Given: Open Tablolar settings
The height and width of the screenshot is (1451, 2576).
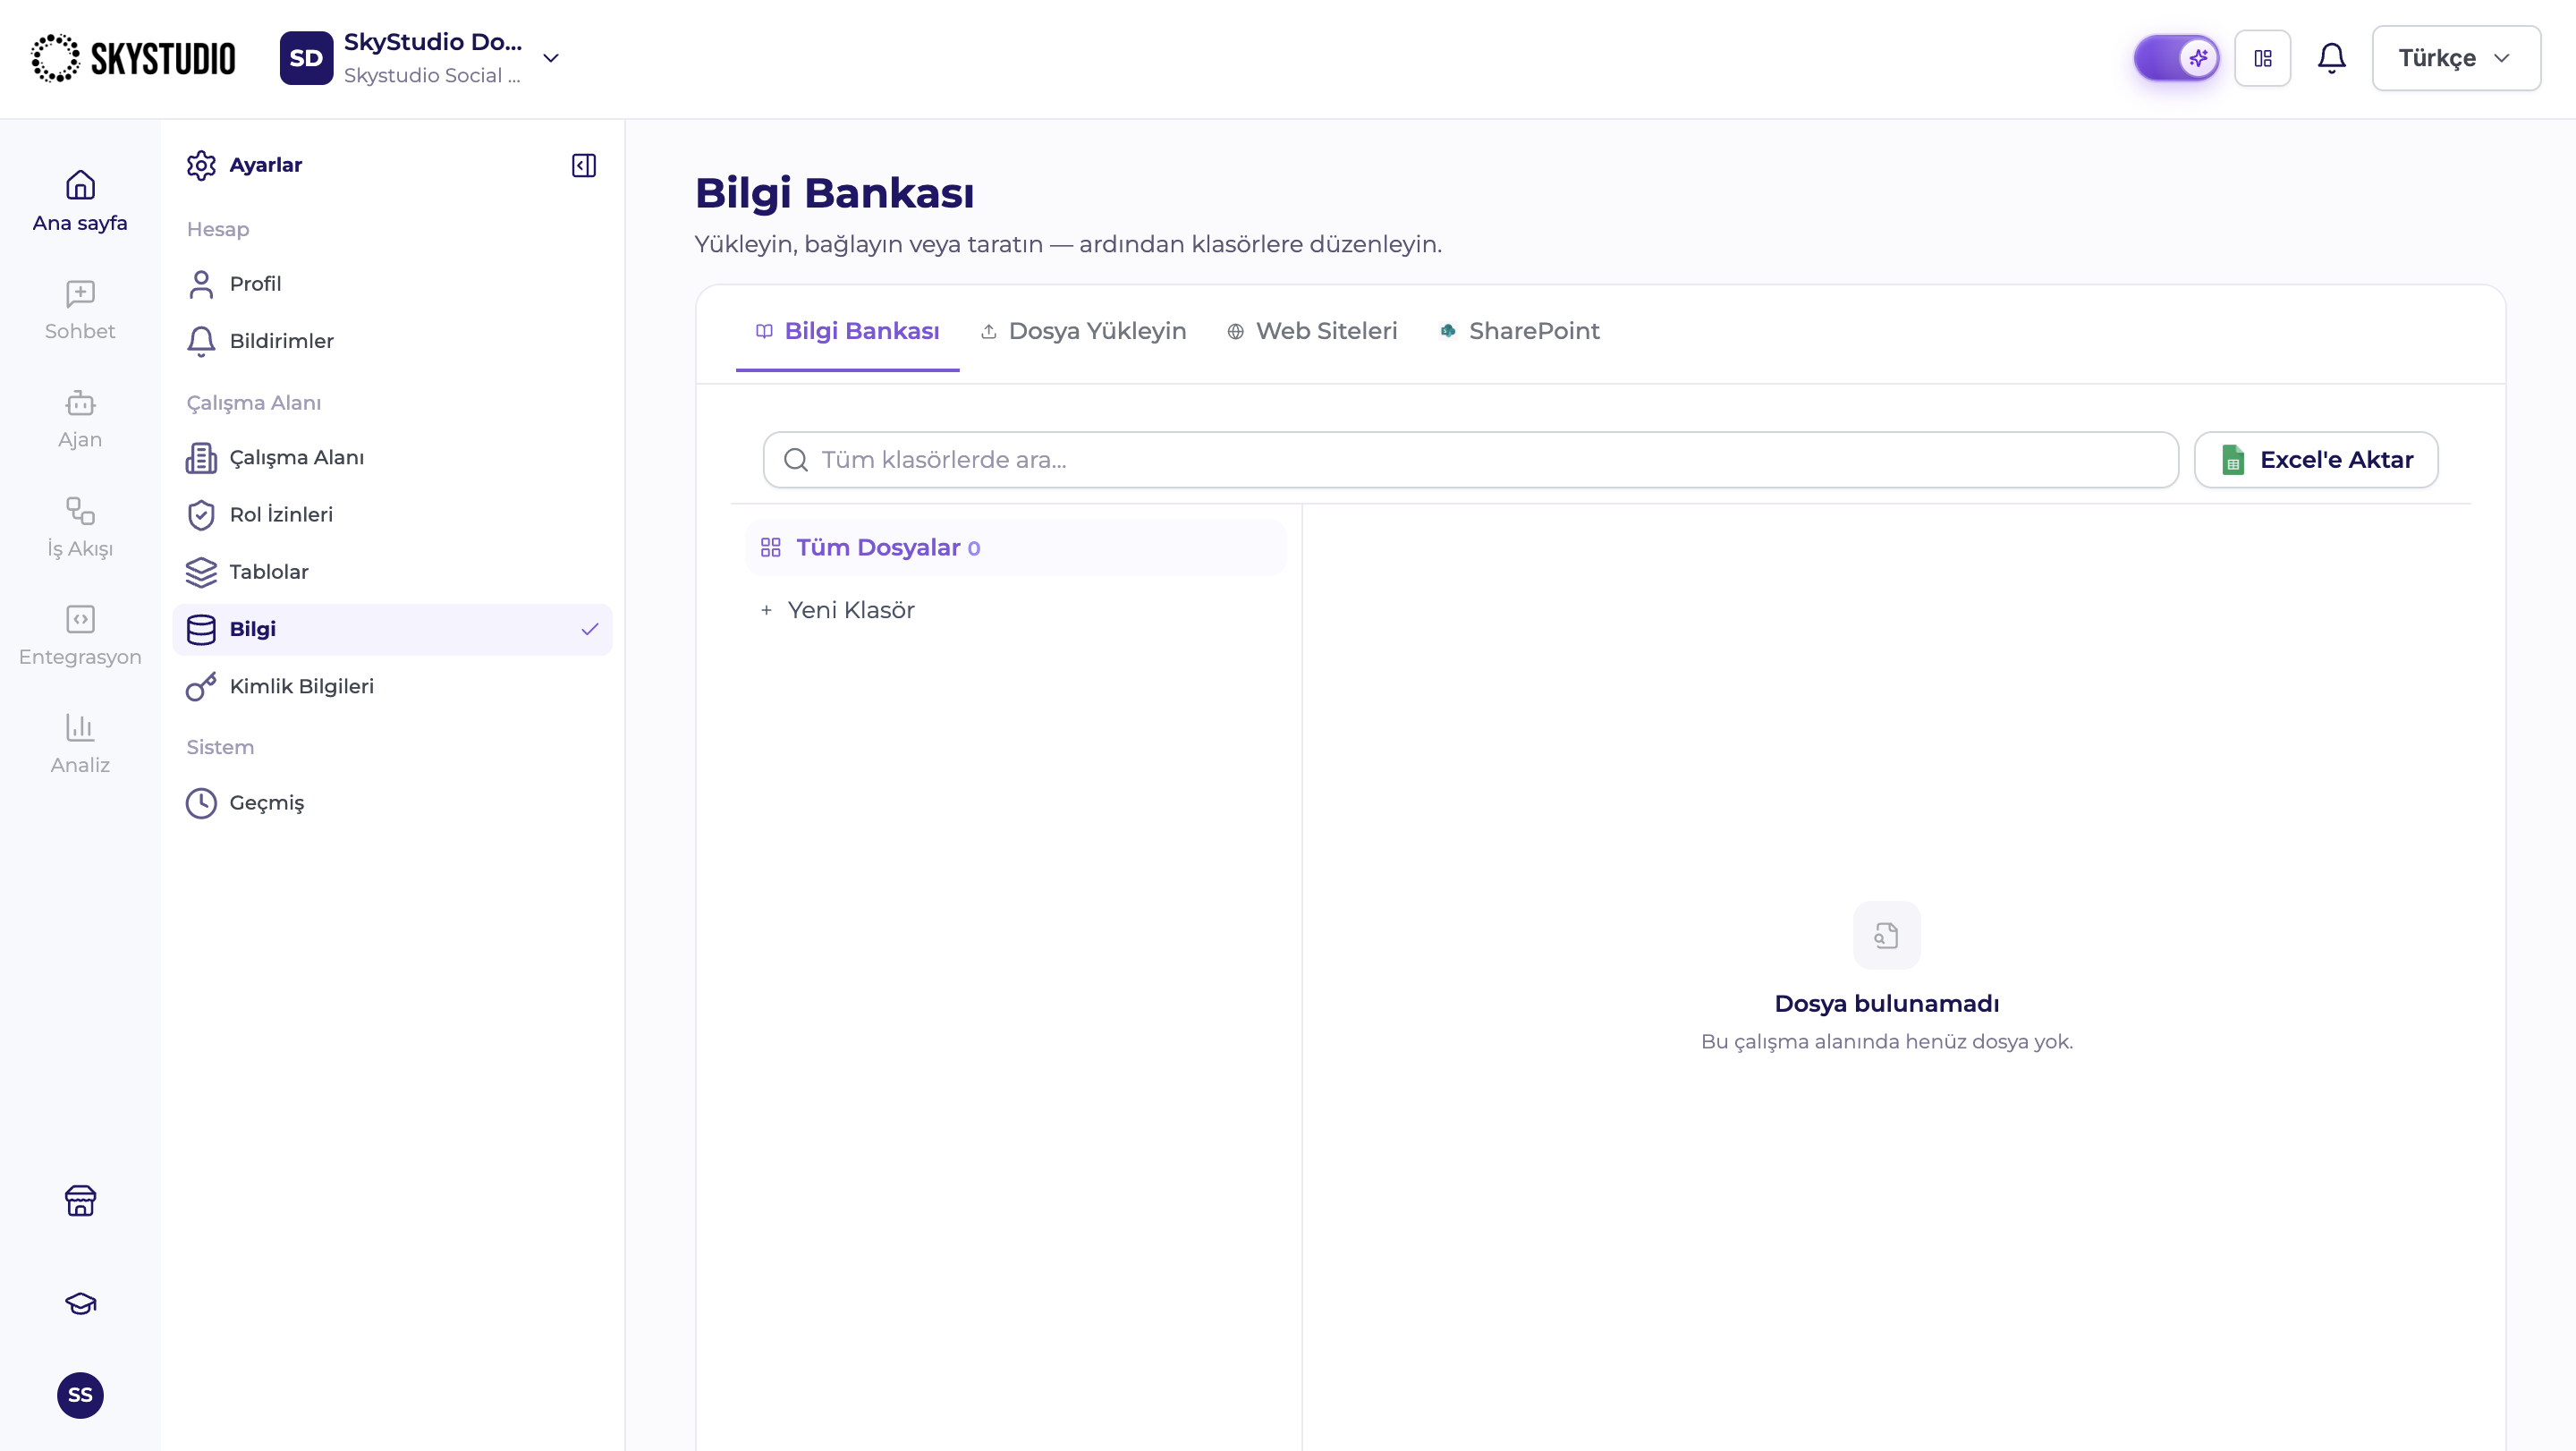Looking at the screenshot, I should coord(392,572).
